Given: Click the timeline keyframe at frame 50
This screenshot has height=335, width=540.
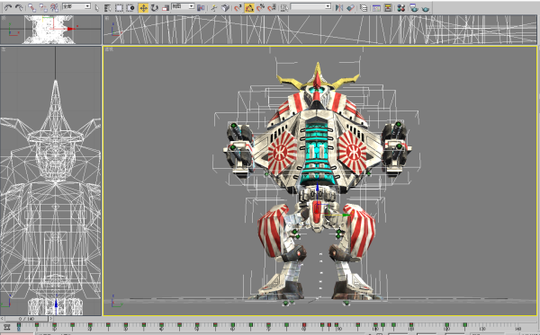Looking at the screenshot, I should [x=197, y=325].
